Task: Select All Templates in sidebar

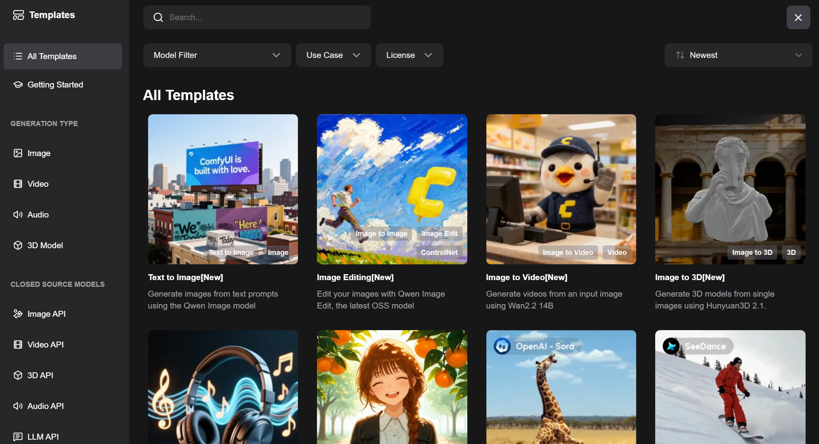Action: click(63, 56)
